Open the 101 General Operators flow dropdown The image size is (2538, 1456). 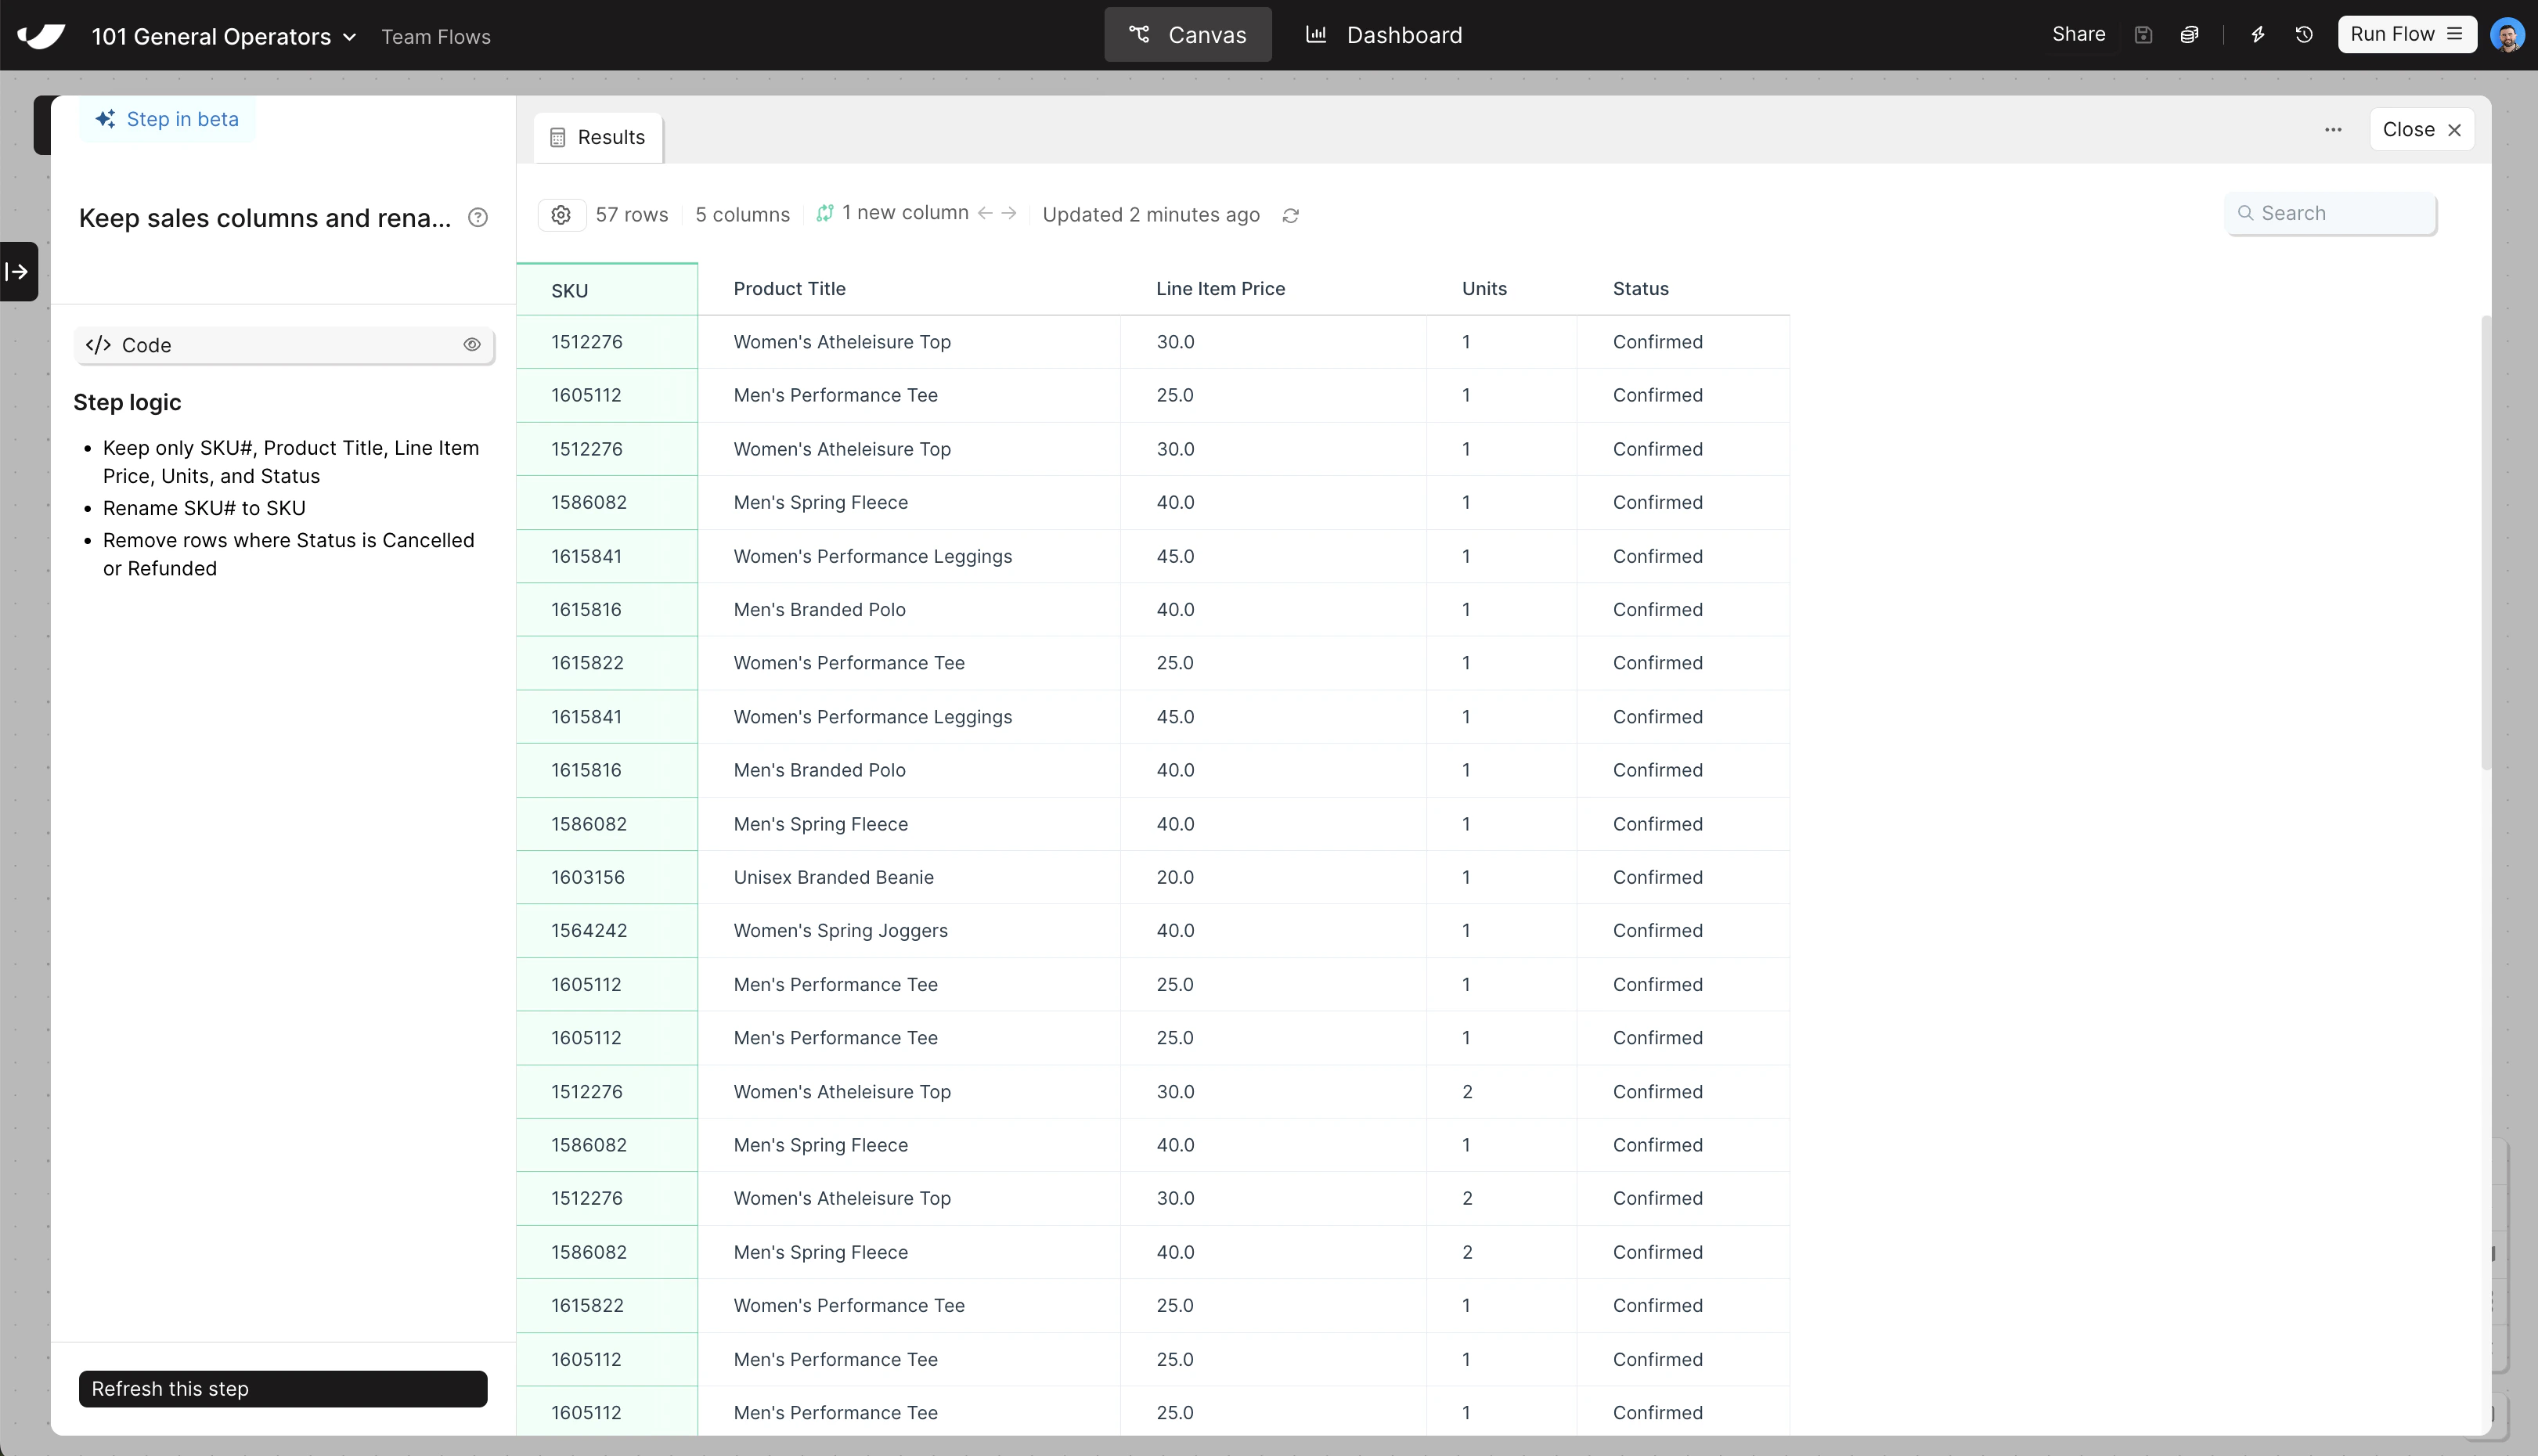[224, 36]
